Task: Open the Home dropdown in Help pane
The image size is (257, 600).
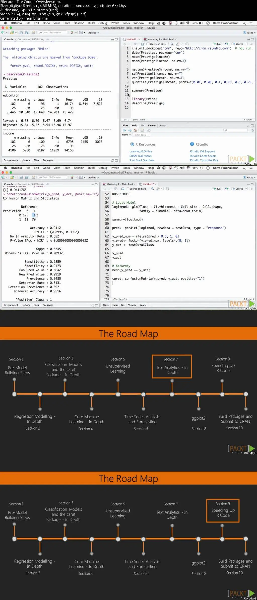Action: (x=126, y=135)
